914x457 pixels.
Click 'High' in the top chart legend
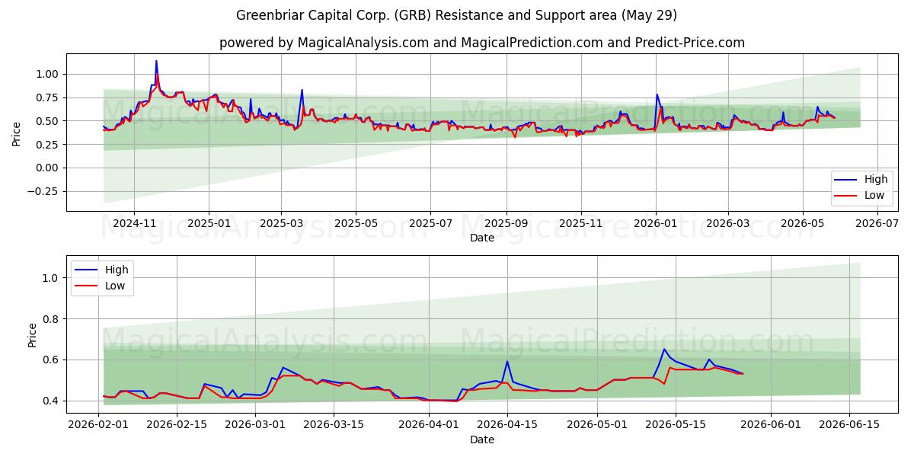876,180
